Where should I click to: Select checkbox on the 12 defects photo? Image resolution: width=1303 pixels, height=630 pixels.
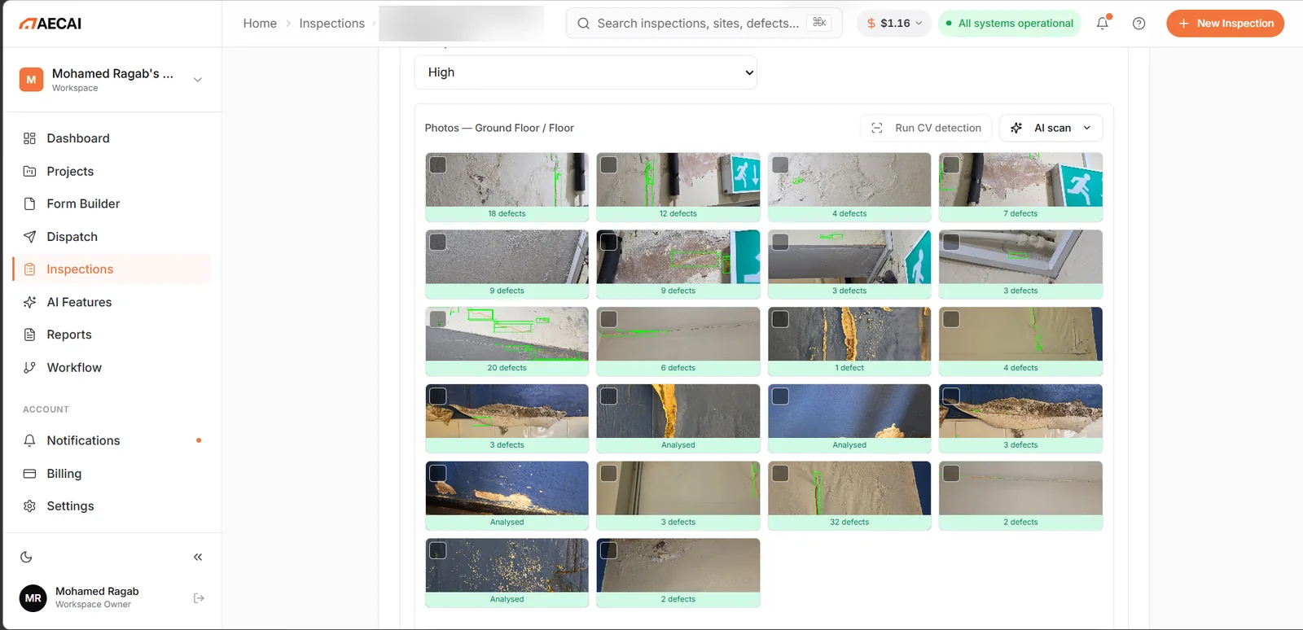(x=609, y=164)
